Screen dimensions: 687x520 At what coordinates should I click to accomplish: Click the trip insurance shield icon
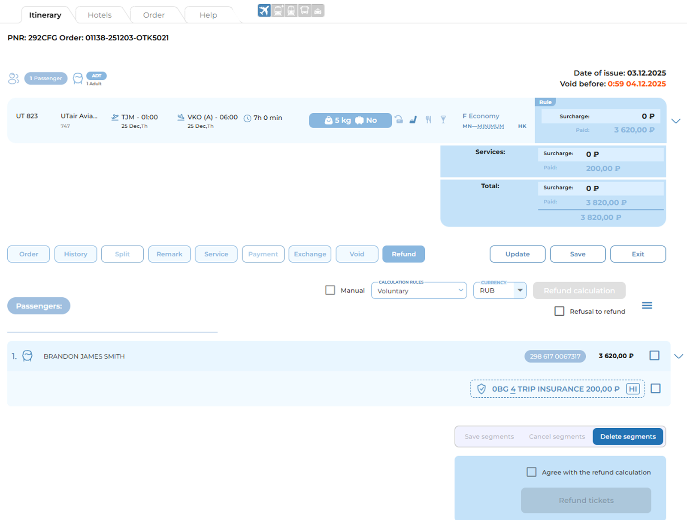click(x=481, y=389)
